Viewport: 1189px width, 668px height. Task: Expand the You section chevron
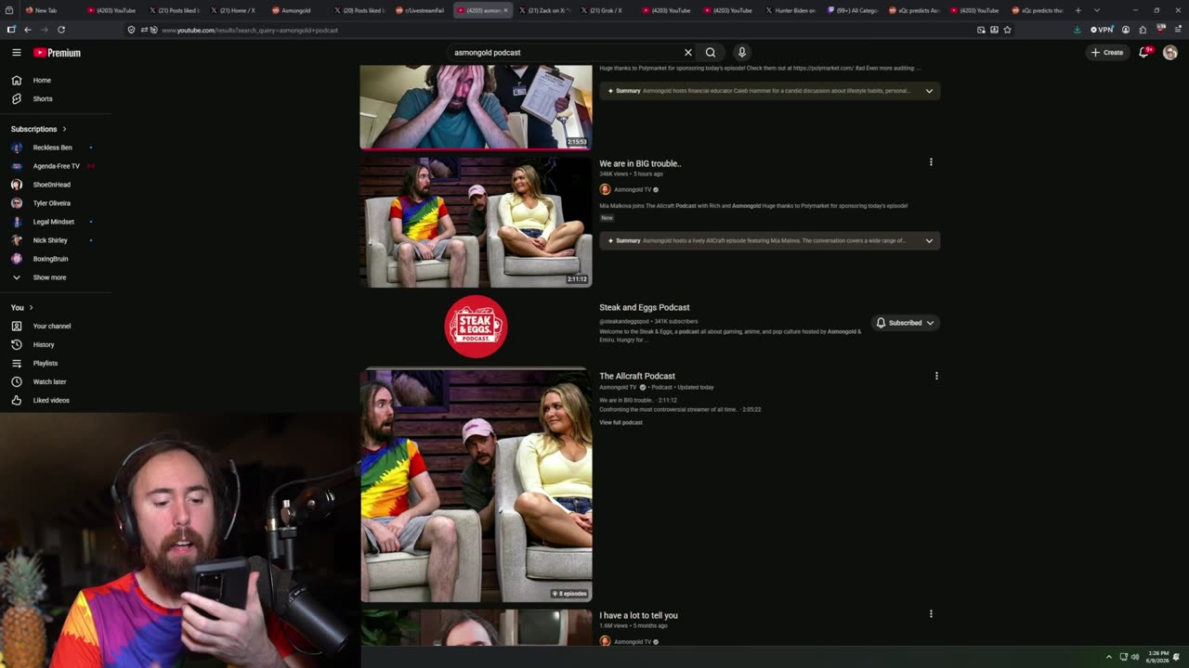31,308
